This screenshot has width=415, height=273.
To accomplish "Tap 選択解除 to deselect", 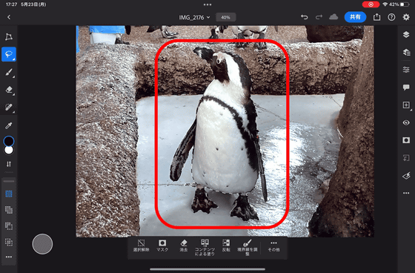I will [141, 246].
